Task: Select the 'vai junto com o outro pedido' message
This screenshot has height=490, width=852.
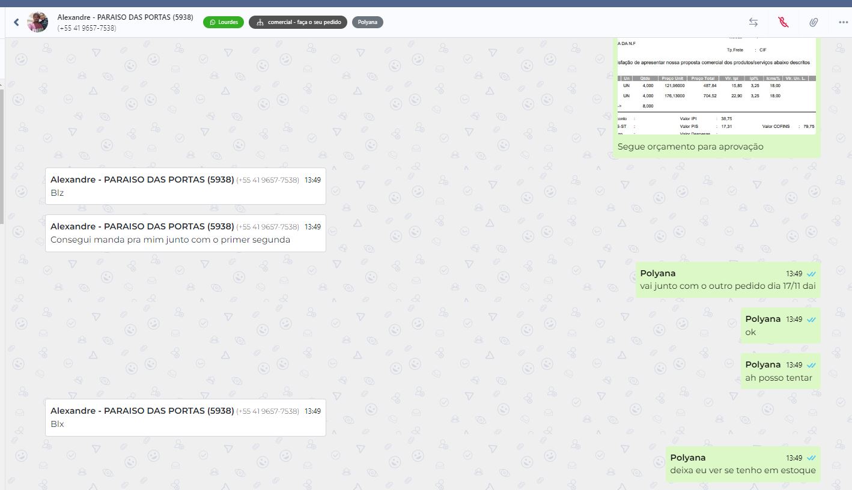Action: coord(728,279)
